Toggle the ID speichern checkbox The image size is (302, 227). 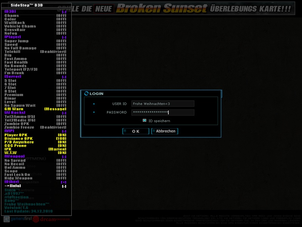point(145,120)
